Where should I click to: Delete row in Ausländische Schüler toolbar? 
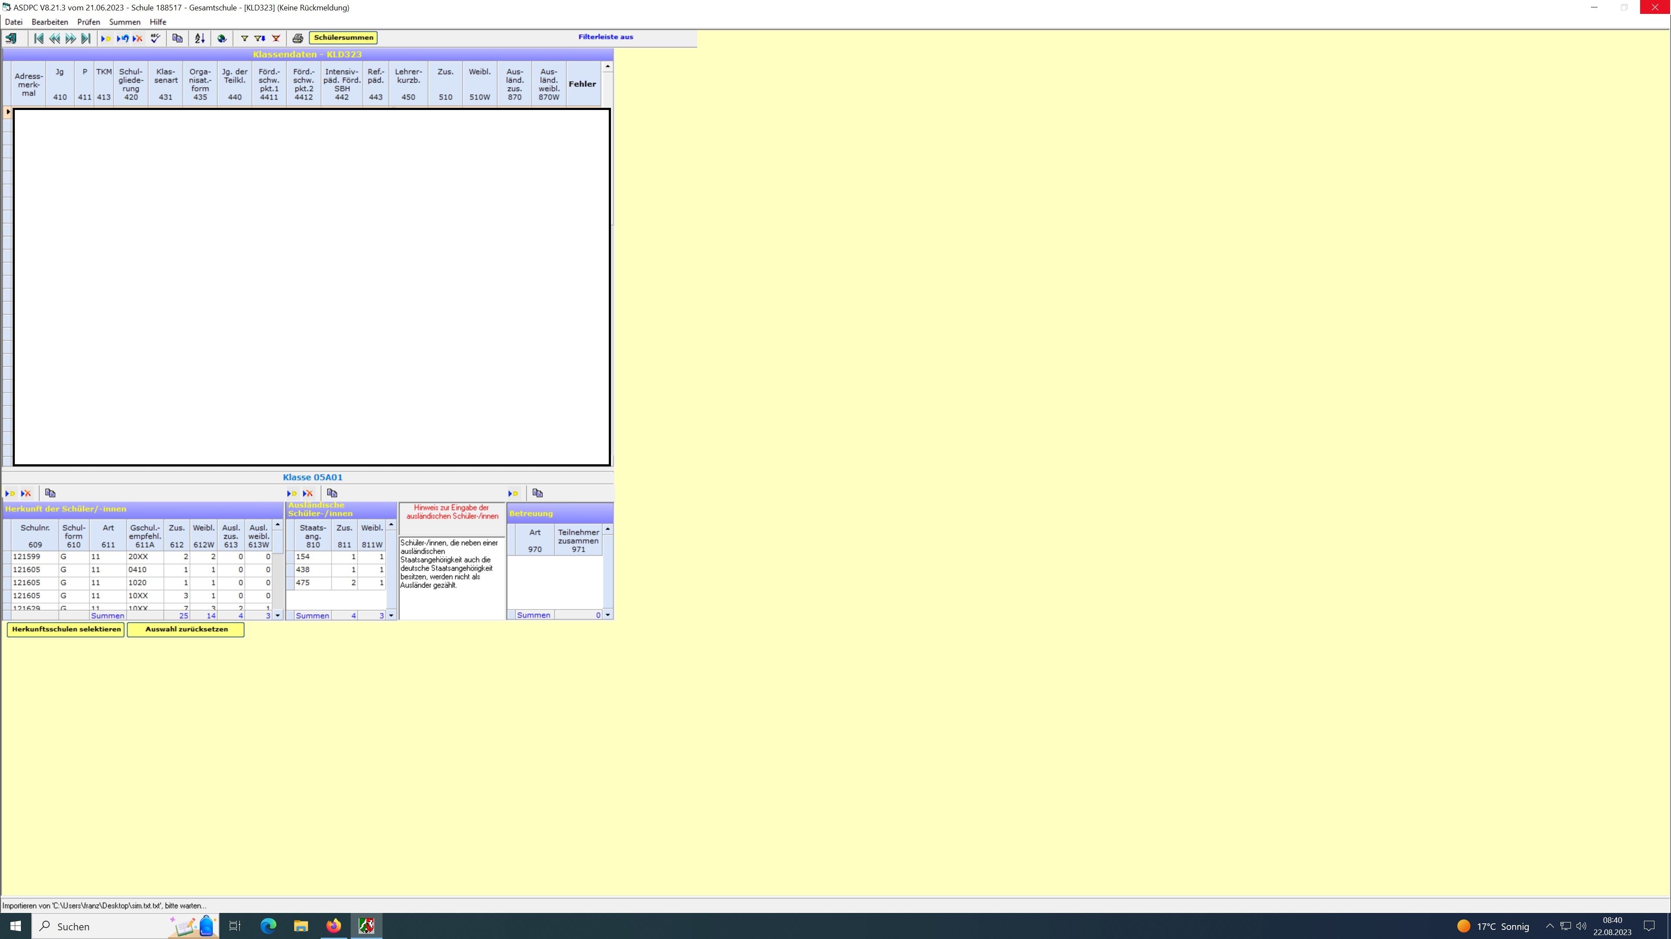click(x=308, y=494)
